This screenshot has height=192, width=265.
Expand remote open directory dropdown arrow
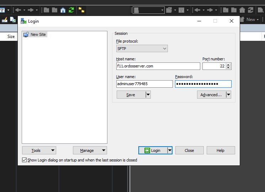pyautogui.click(x=175, y=10)
